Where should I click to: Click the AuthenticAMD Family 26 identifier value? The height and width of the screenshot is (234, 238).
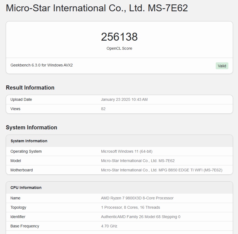(140, 217)
